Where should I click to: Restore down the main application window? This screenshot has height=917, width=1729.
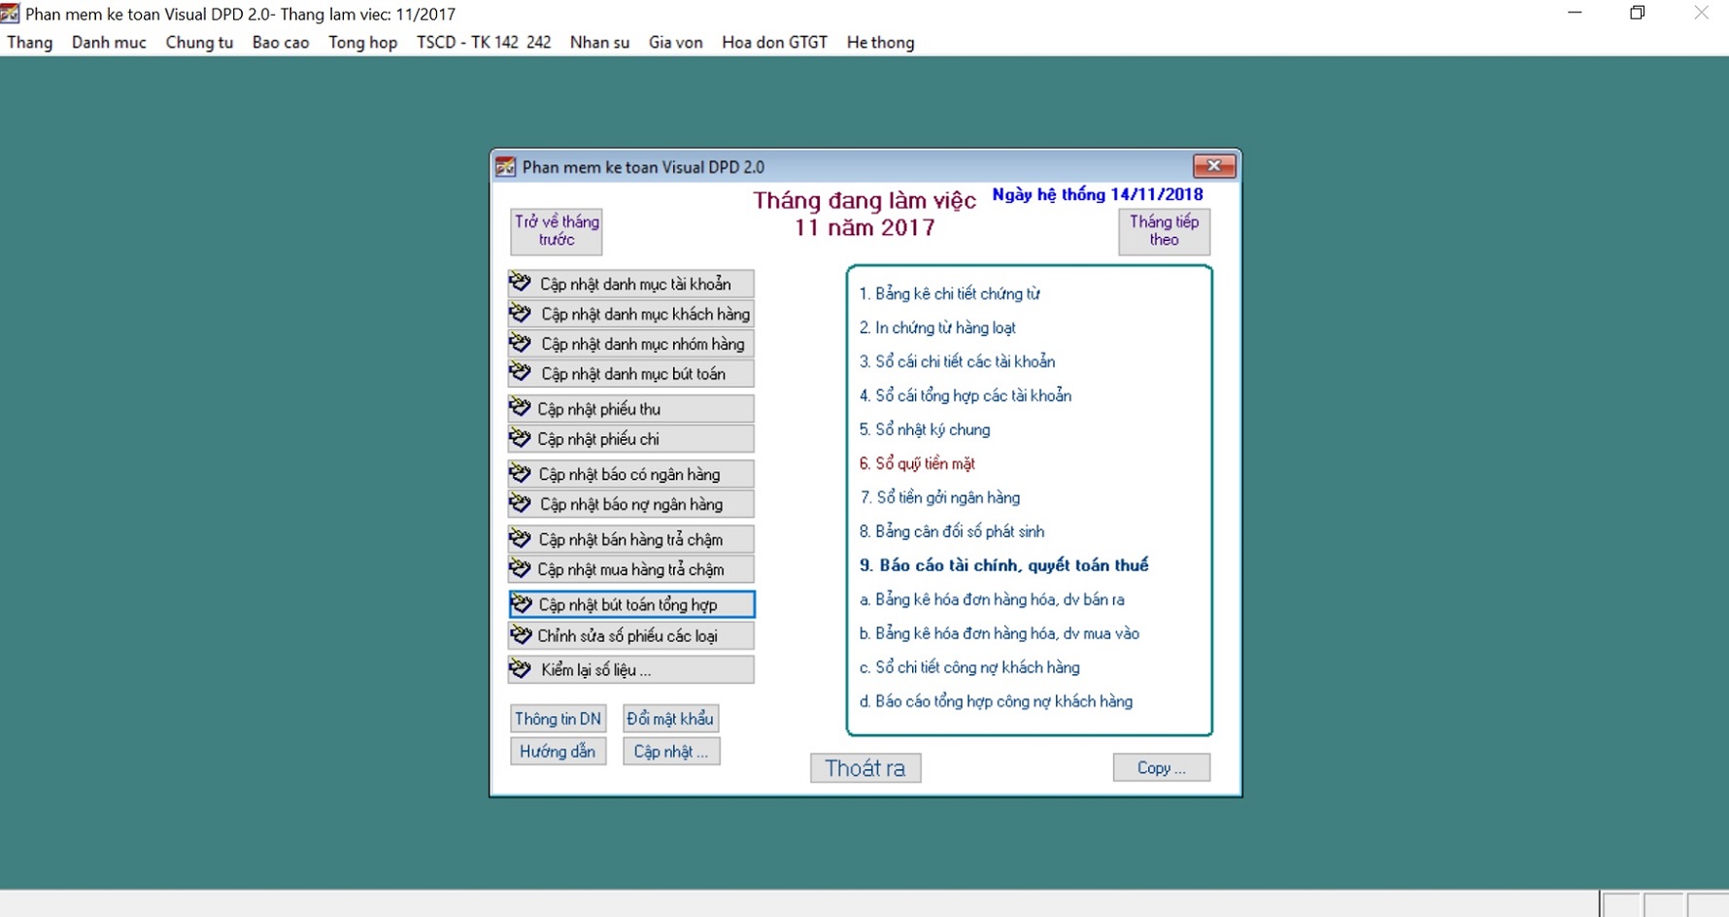click(1638, 14)
